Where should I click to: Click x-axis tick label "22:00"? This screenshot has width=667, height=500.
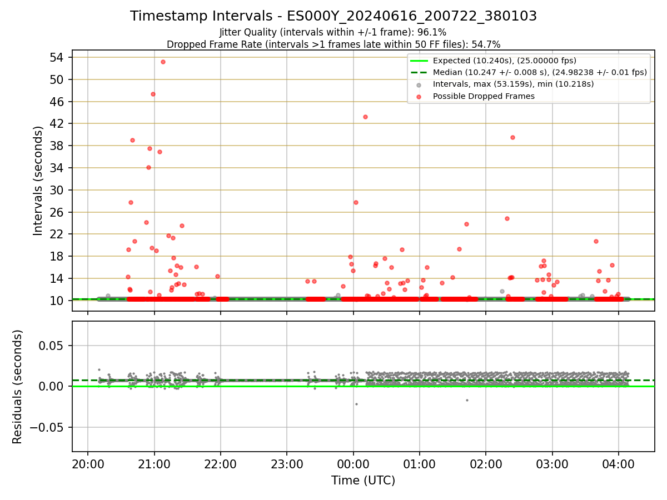pos(221,464)
